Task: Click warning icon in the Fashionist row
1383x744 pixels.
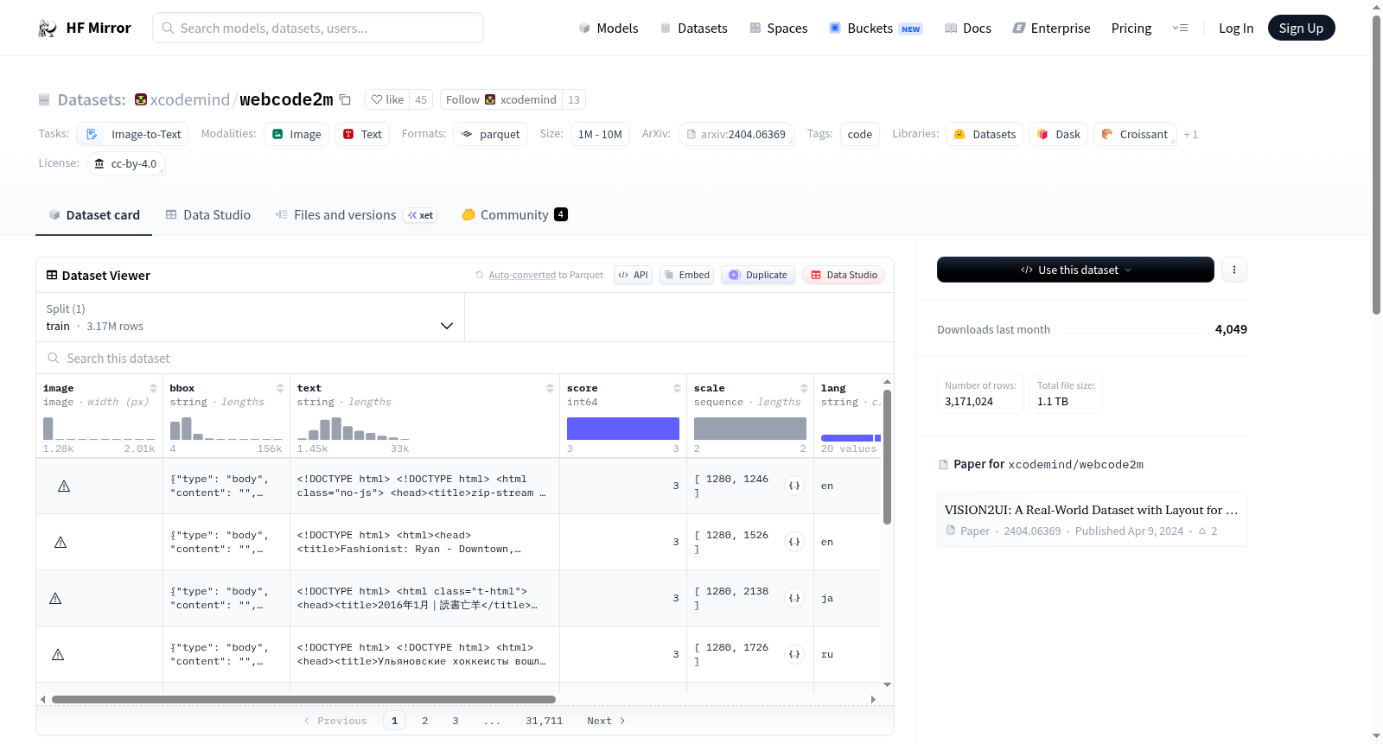Action: pyautogui.click(x=61, y=543)
